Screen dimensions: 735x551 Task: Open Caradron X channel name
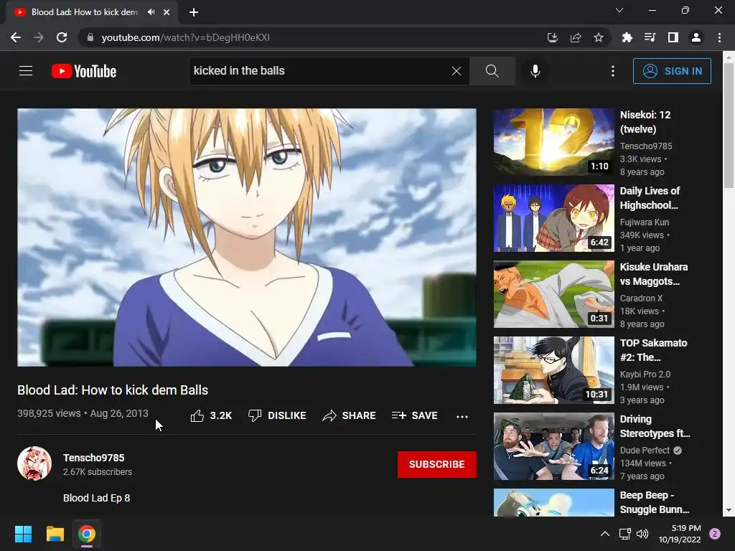click(x=641, y=298)
